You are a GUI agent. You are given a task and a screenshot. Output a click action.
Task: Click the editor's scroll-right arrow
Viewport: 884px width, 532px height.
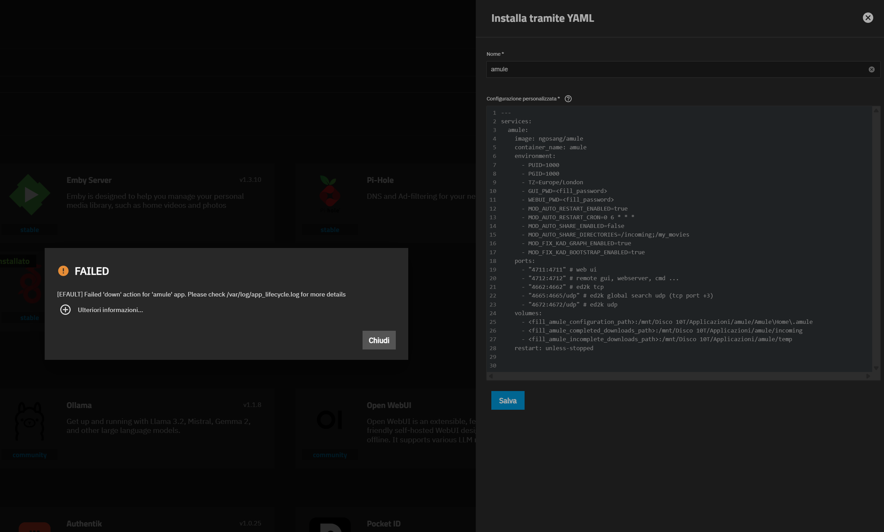tap(868, 376)
